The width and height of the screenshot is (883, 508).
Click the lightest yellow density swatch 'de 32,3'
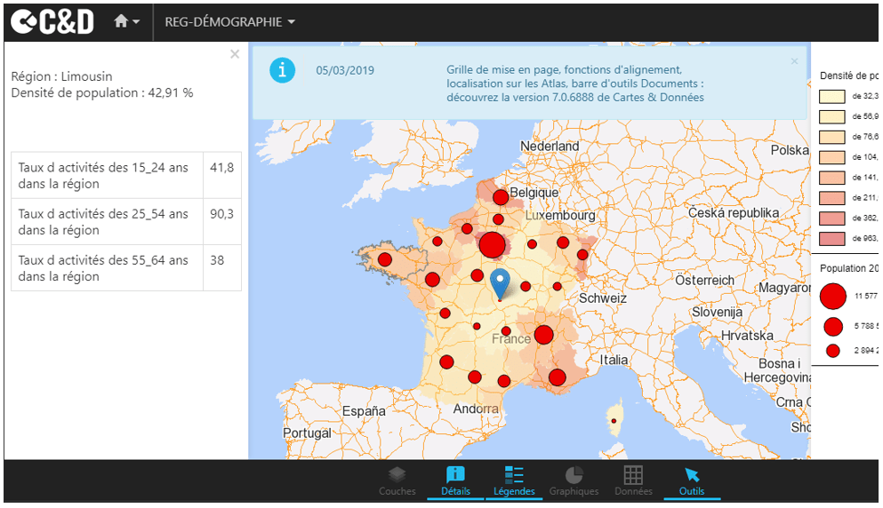click(x=832, y=96)
